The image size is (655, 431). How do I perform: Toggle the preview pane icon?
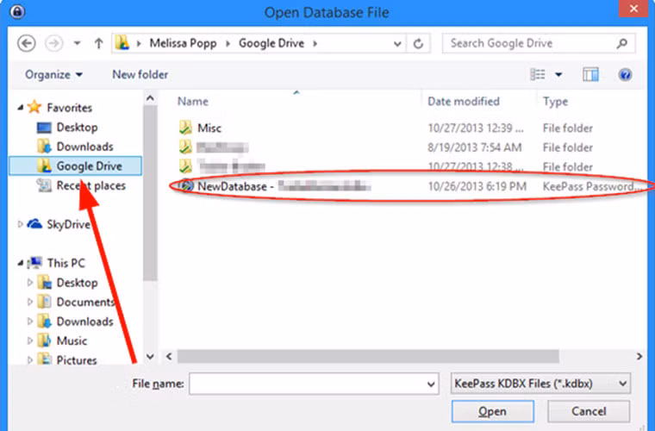click(590, 75)
